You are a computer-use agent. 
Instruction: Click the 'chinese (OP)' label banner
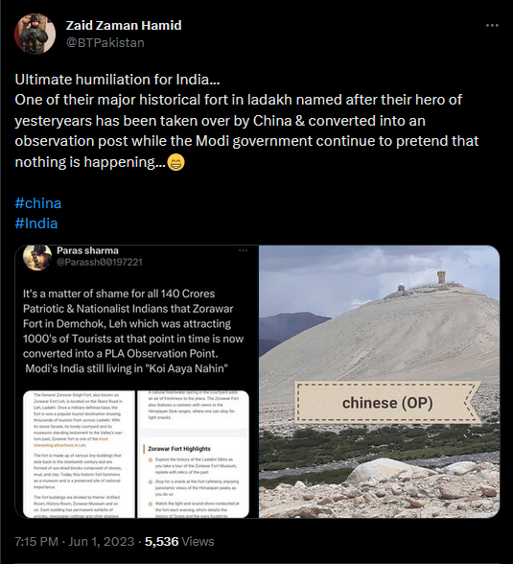click(387, 403)
